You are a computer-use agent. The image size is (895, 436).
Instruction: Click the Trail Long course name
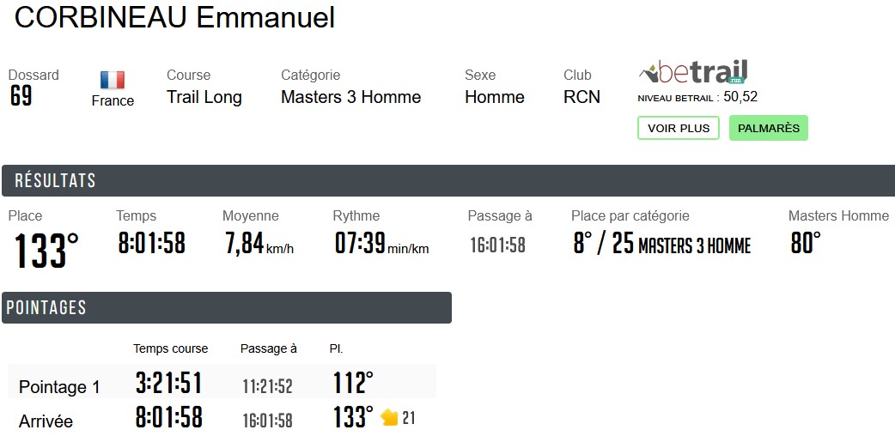point(204,97)
